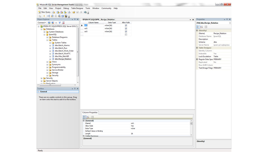The height and width of the screenshot is (152, 268).
Task: Click the Filter icon in Object Explorer
Action: (60, 23)
